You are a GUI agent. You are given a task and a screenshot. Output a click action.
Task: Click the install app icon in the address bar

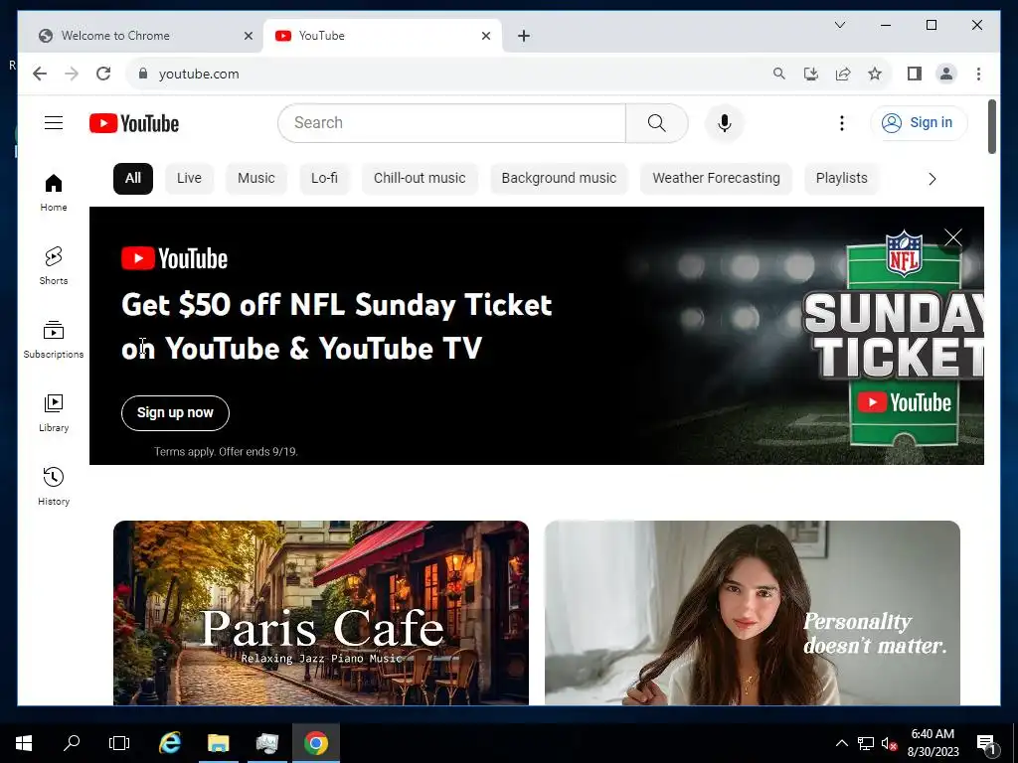pyautogui.click(x=811, y=74)
